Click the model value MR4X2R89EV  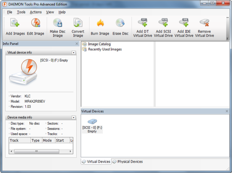coord(35,102)
